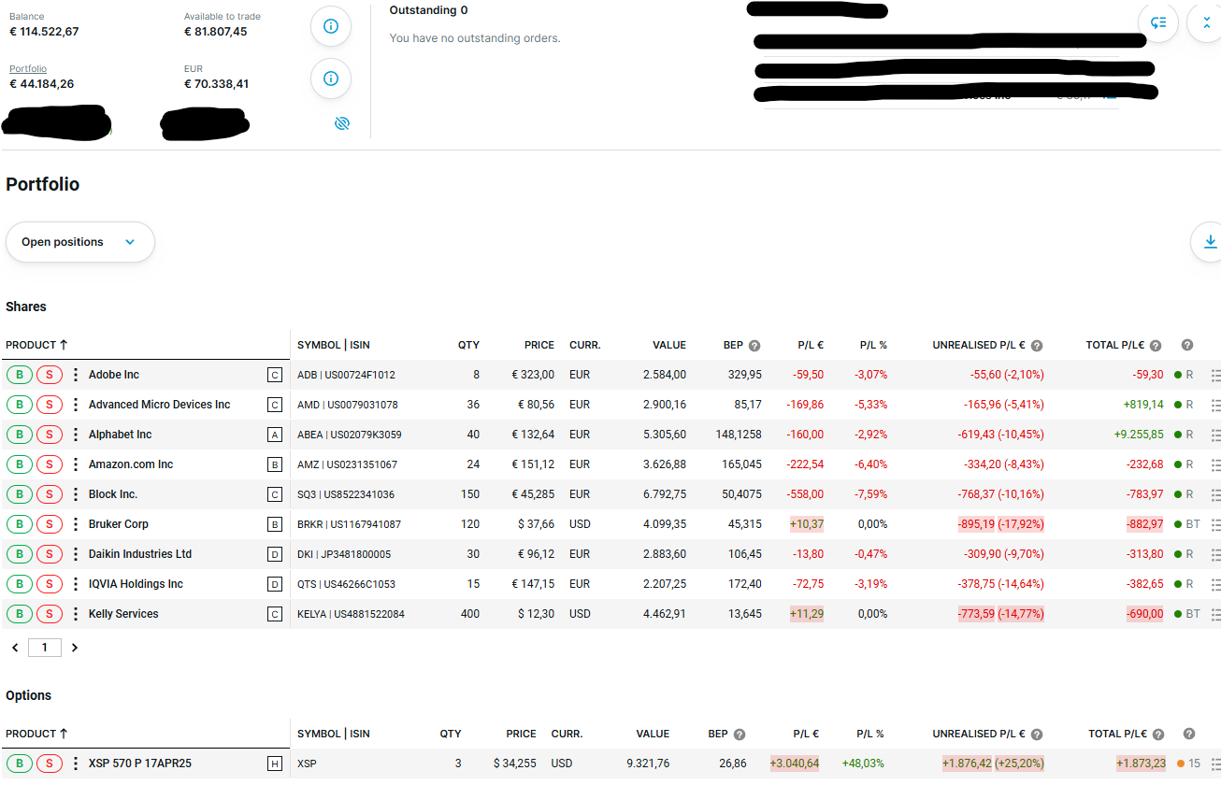
Task: Click category A badge for Alphabet Inc
Action: click(275, 435)
